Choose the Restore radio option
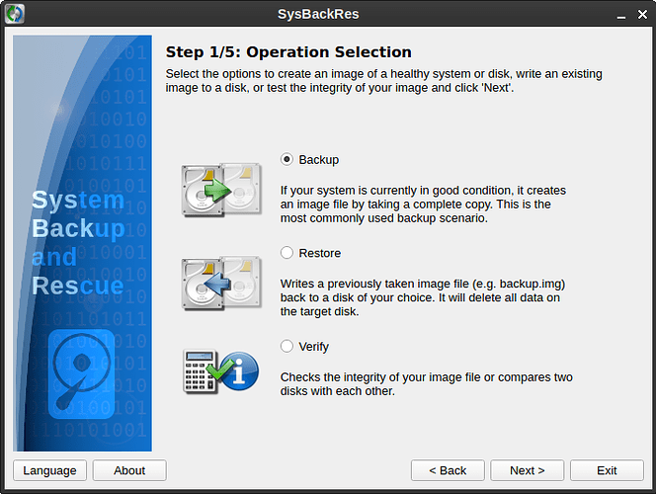This screenshot has width=656, height=494. [x=287, y=253]
